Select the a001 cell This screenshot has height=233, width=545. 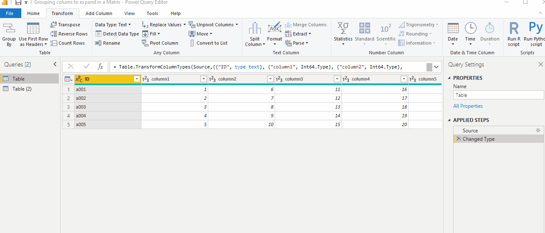click(x=108, y=89)
